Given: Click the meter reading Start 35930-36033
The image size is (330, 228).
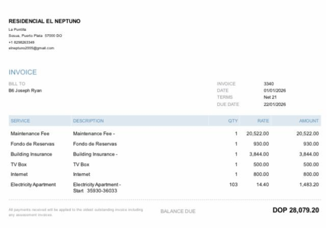Looking at the screenshot, I should 95,191.
